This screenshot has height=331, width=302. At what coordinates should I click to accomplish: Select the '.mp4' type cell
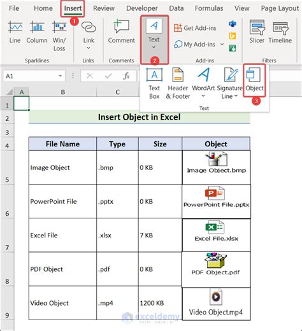(x=117, y=303)
